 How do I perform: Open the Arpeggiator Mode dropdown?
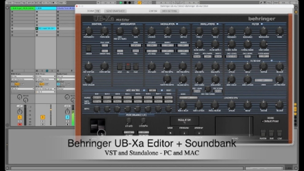[x=136, y=45]
